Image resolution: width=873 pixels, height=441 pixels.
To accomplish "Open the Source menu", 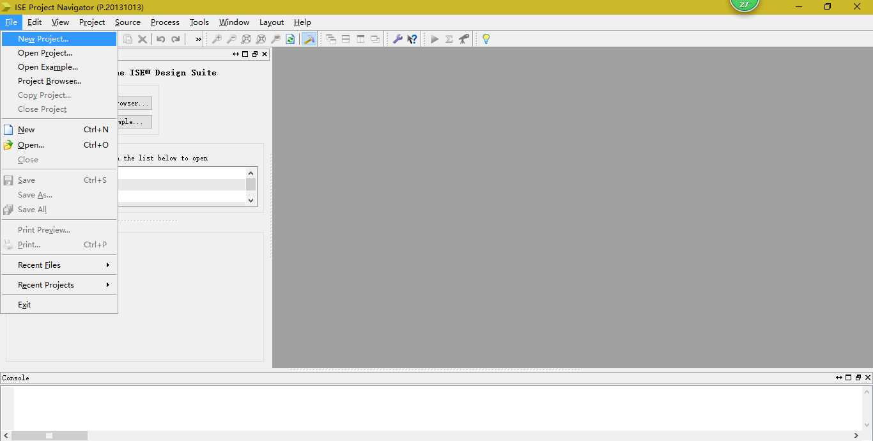I will point(128,22).
